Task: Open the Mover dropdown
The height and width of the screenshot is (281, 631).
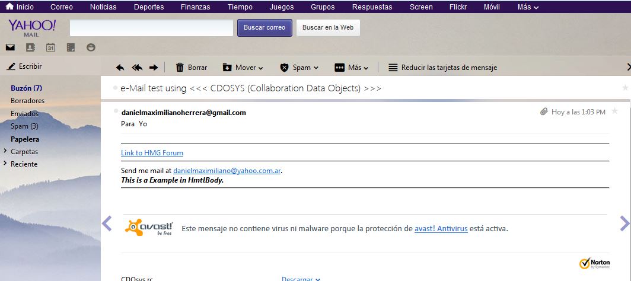Action: pos(243,68)
